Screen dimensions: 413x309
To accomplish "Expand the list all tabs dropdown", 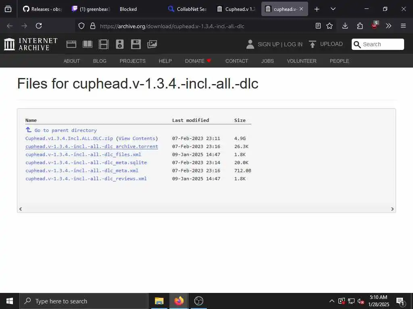I will point(333,9).
